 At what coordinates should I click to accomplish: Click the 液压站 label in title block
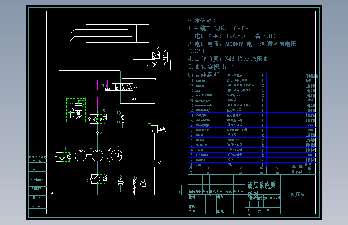point(297,194)
